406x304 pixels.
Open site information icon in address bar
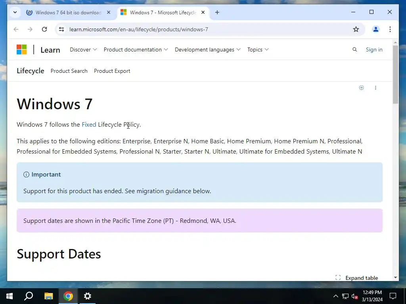point(61,29)
